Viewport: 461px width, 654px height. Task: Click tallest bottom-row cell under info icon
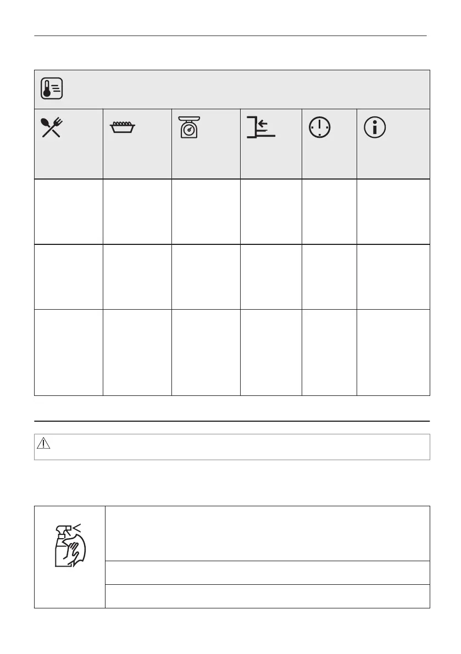(393, 353)
